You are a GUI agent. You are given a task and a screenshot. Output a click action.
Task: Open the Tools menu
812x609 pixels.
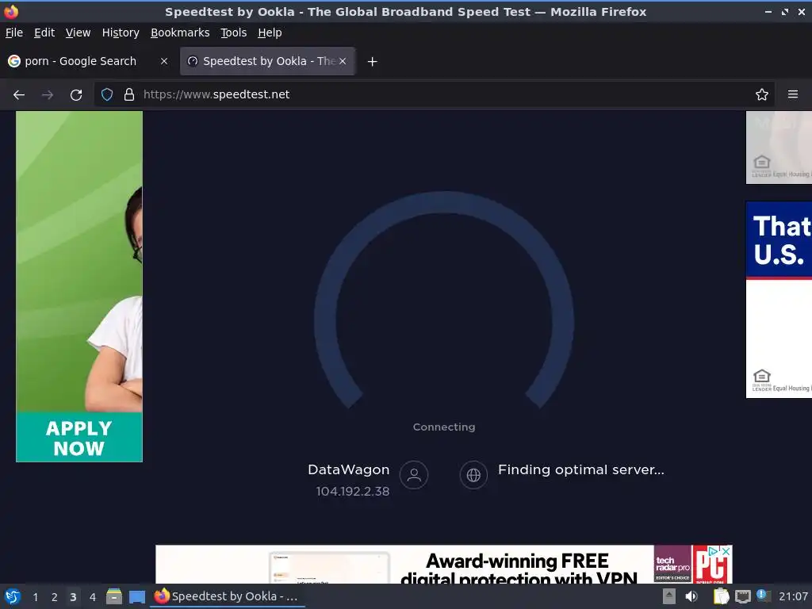(234, 33)
